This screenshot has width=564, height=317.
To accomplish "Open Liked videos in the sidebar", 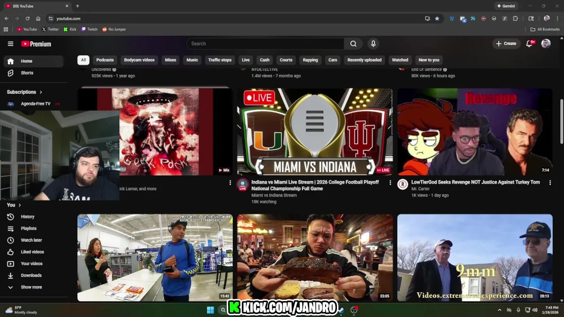I will [x=33, y=252].
